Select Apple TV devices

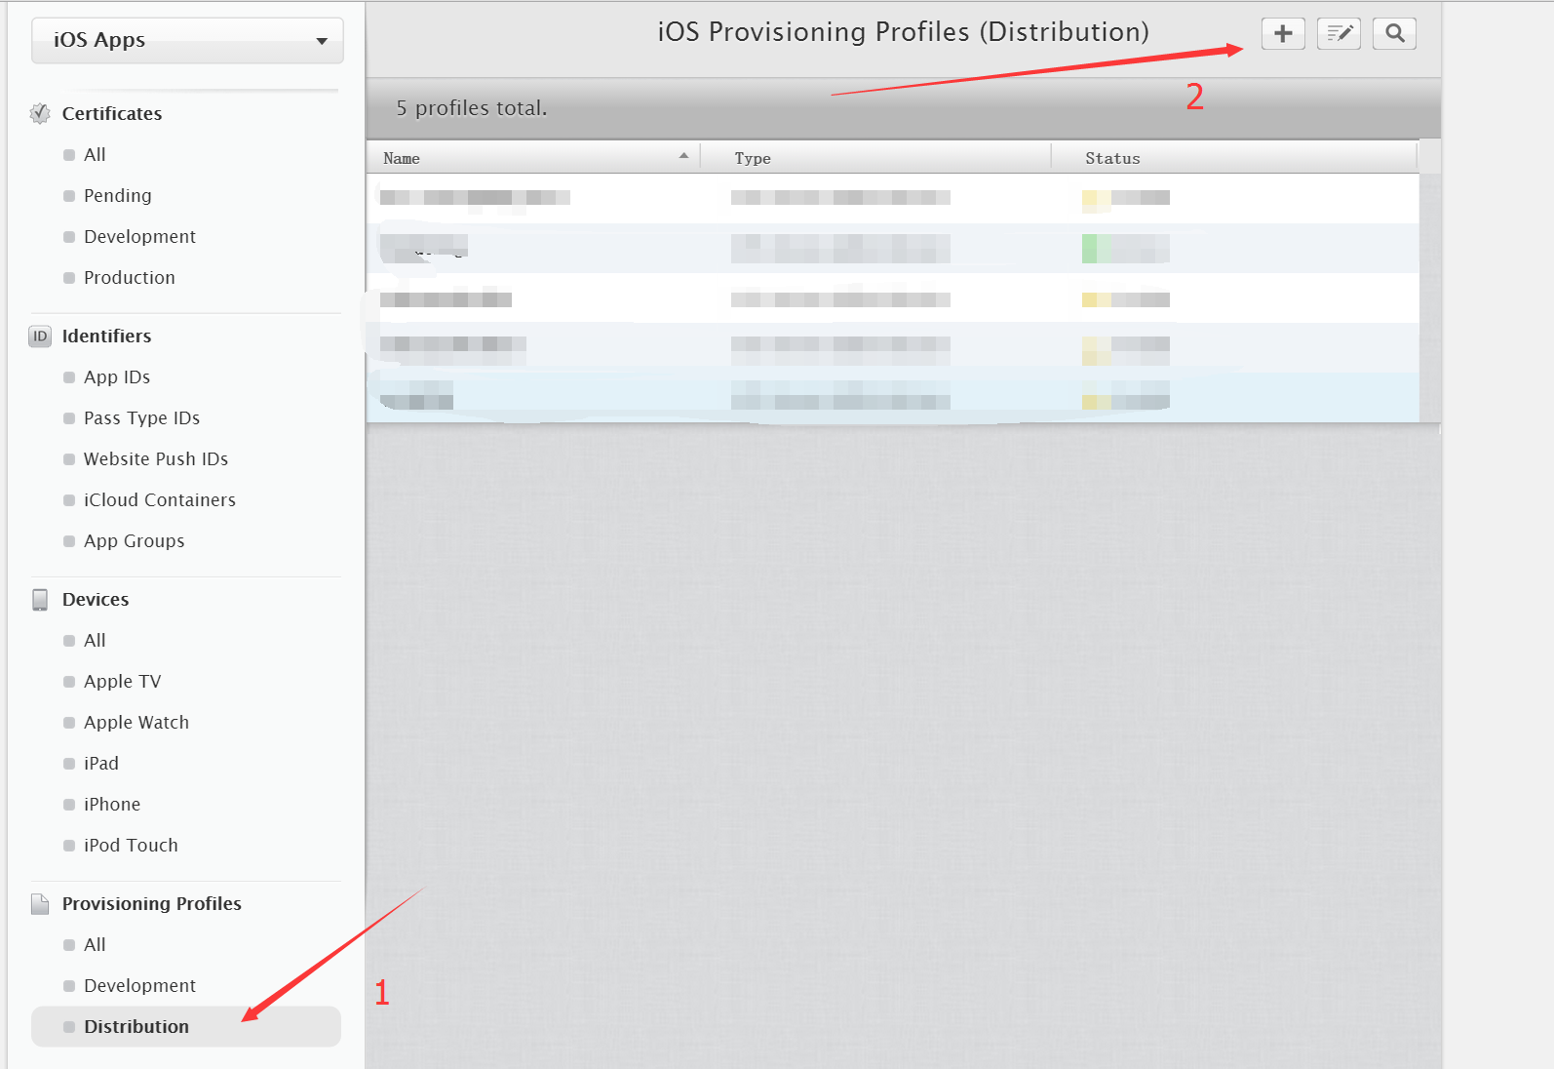122,682
